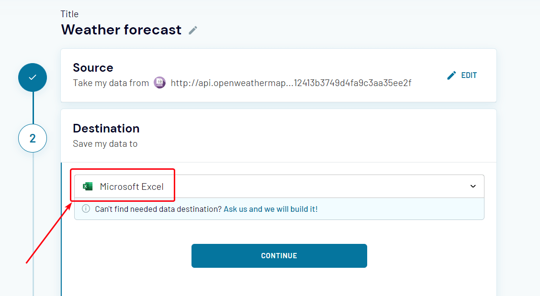Click the Microsoft Excel logo icon
The height and width of the screenshot is (296, 540).
coord(88,186)
